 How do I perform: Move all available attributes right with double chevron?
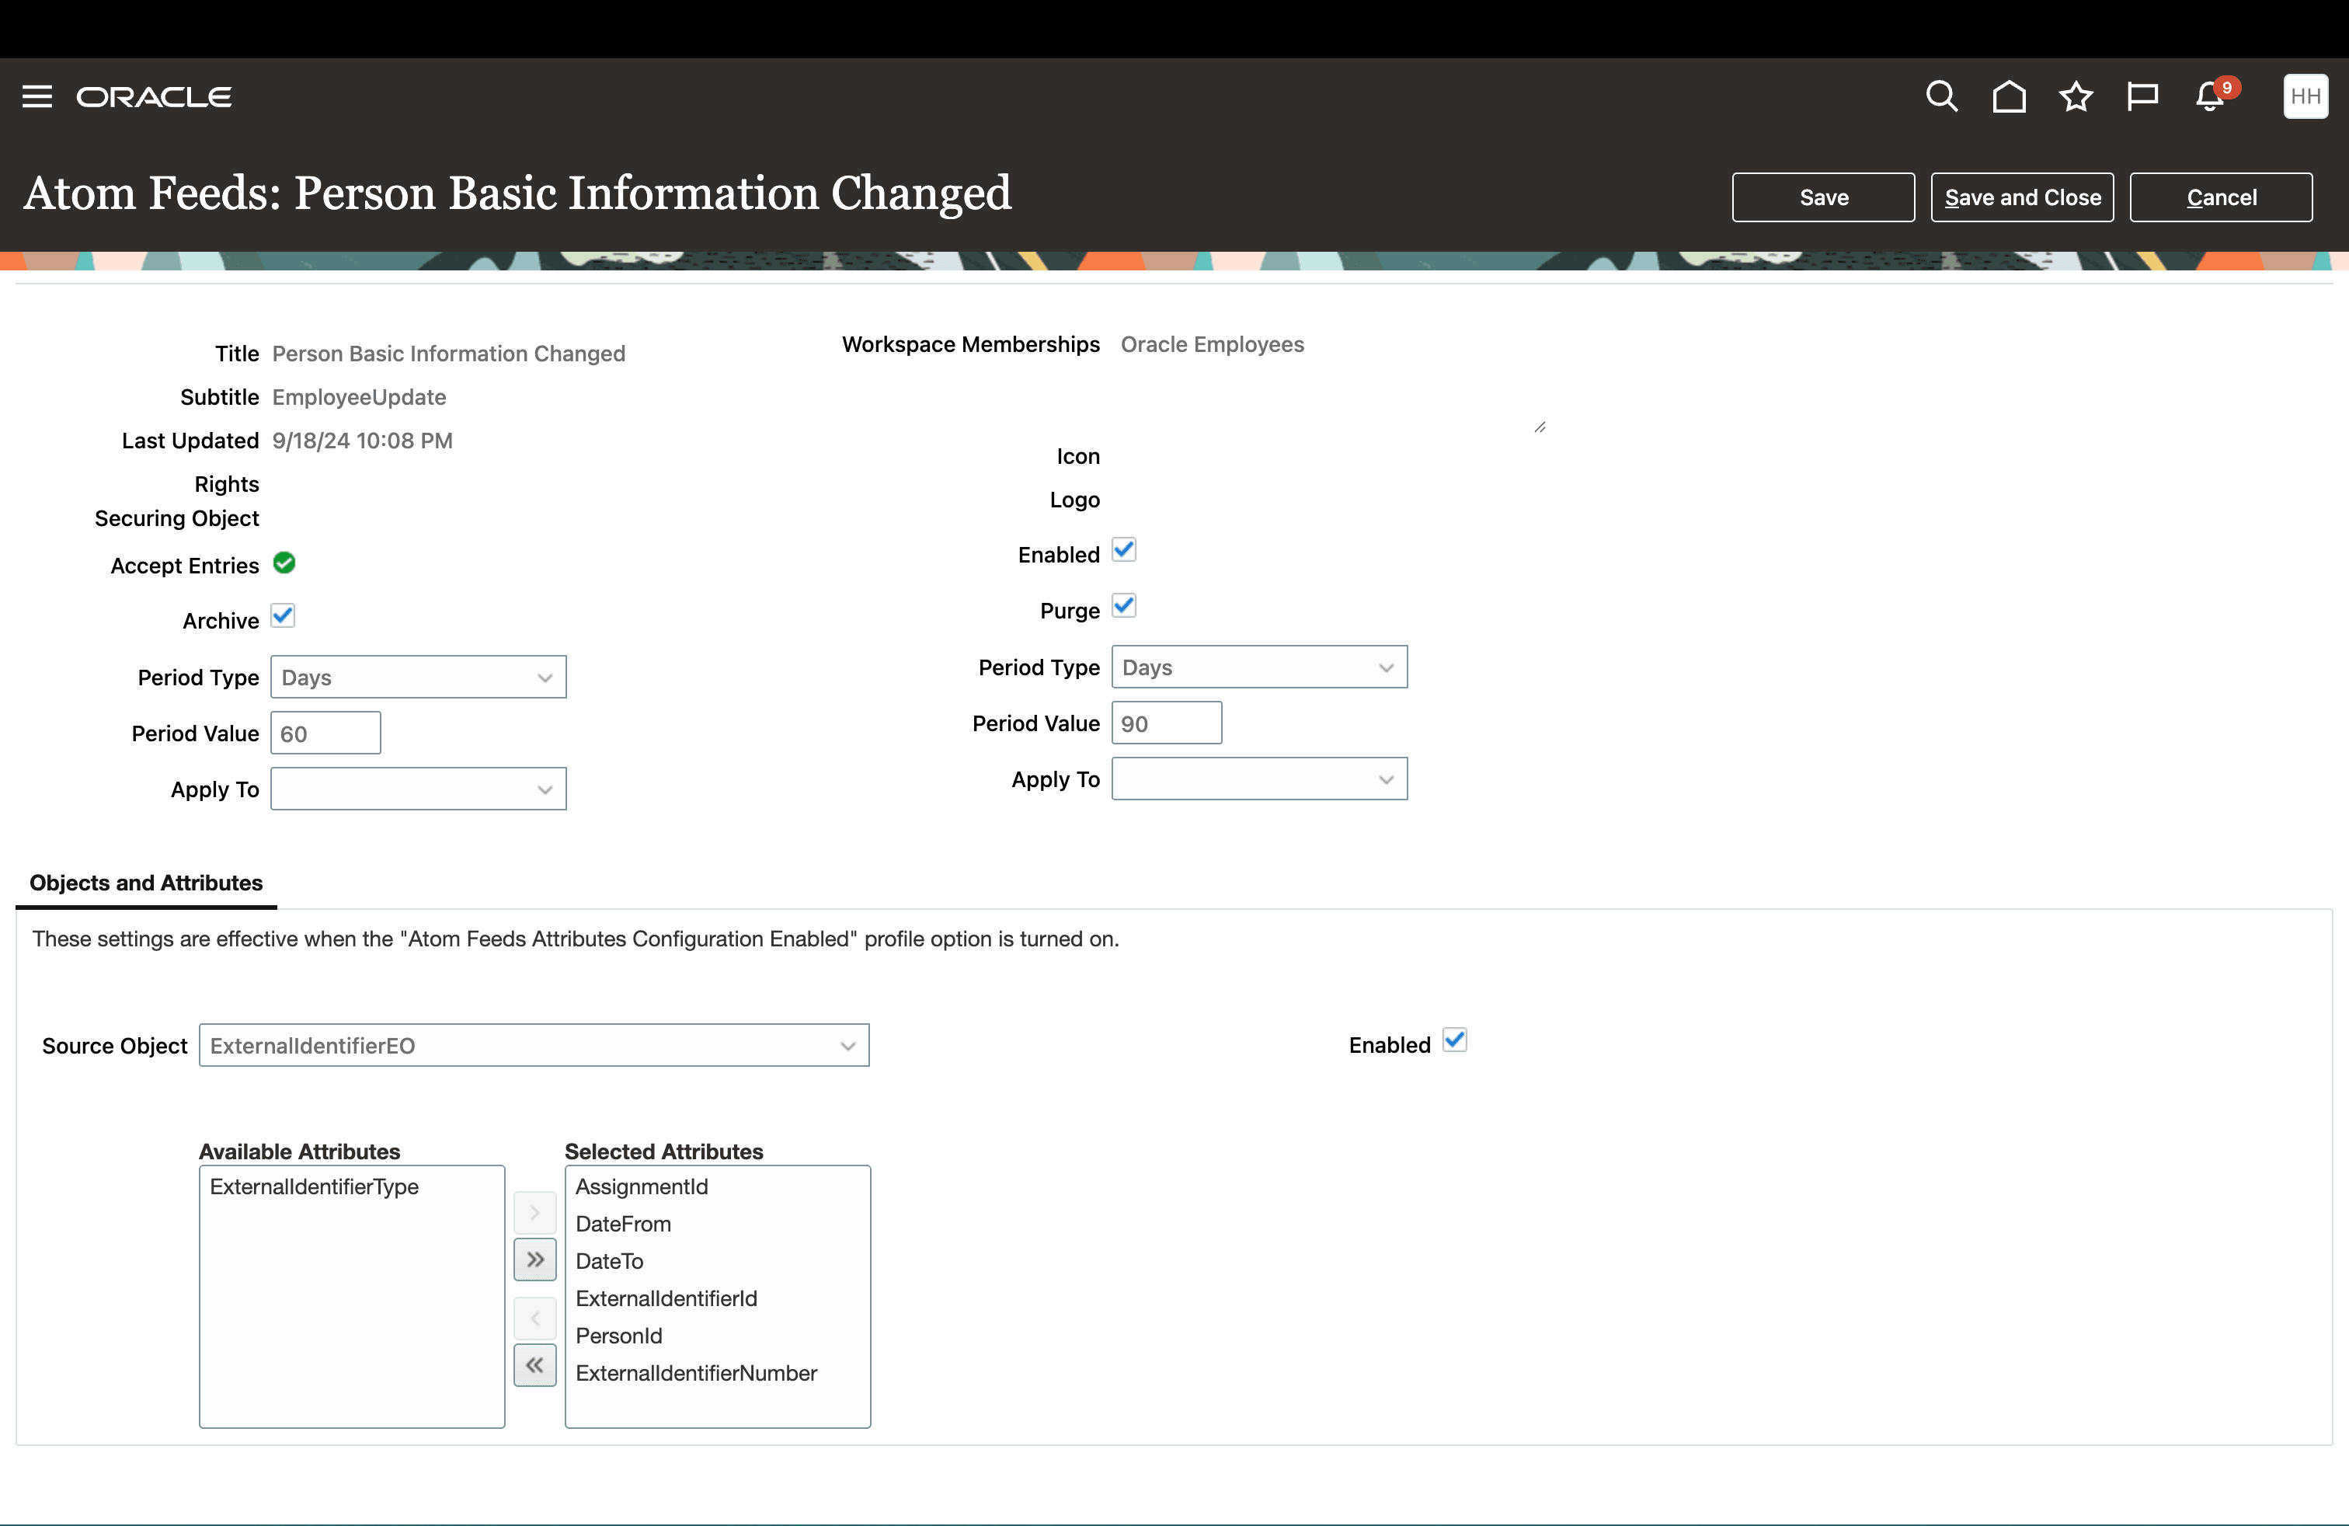pyautogui.click(x=535, y=1259)
